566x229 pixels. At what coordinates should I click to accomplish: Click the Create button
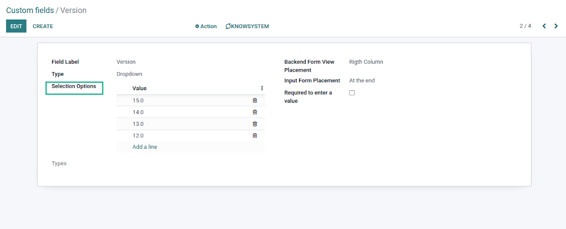point(43,27)
